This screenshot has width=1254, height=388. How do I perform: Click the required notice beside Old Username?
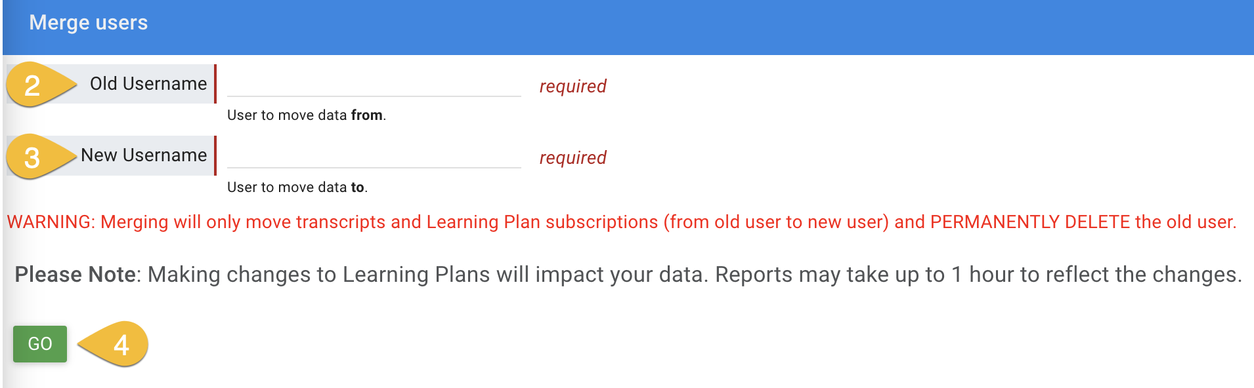573,86
